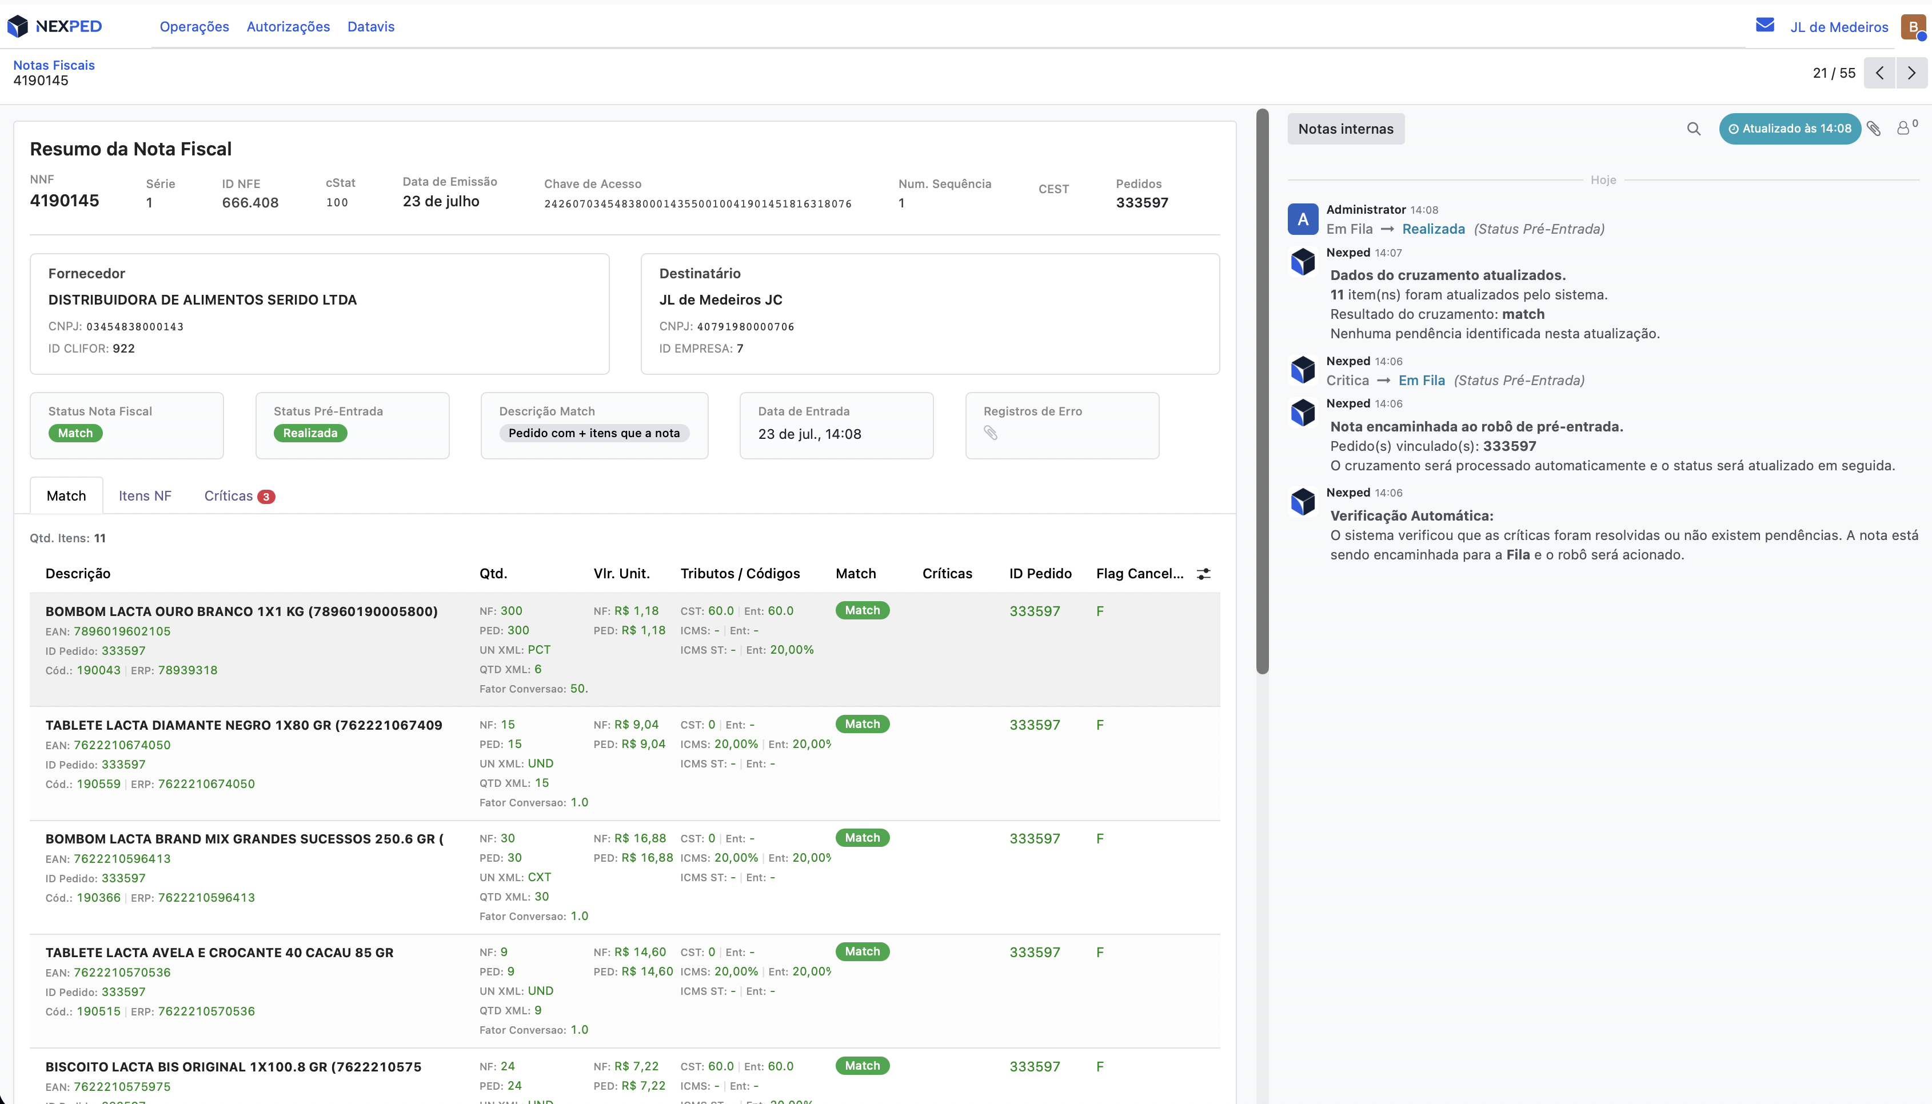This screenshot has width=1932, height=1104.
Task: Click the Em Fila status link in chatter
Action: (1421, 381)
